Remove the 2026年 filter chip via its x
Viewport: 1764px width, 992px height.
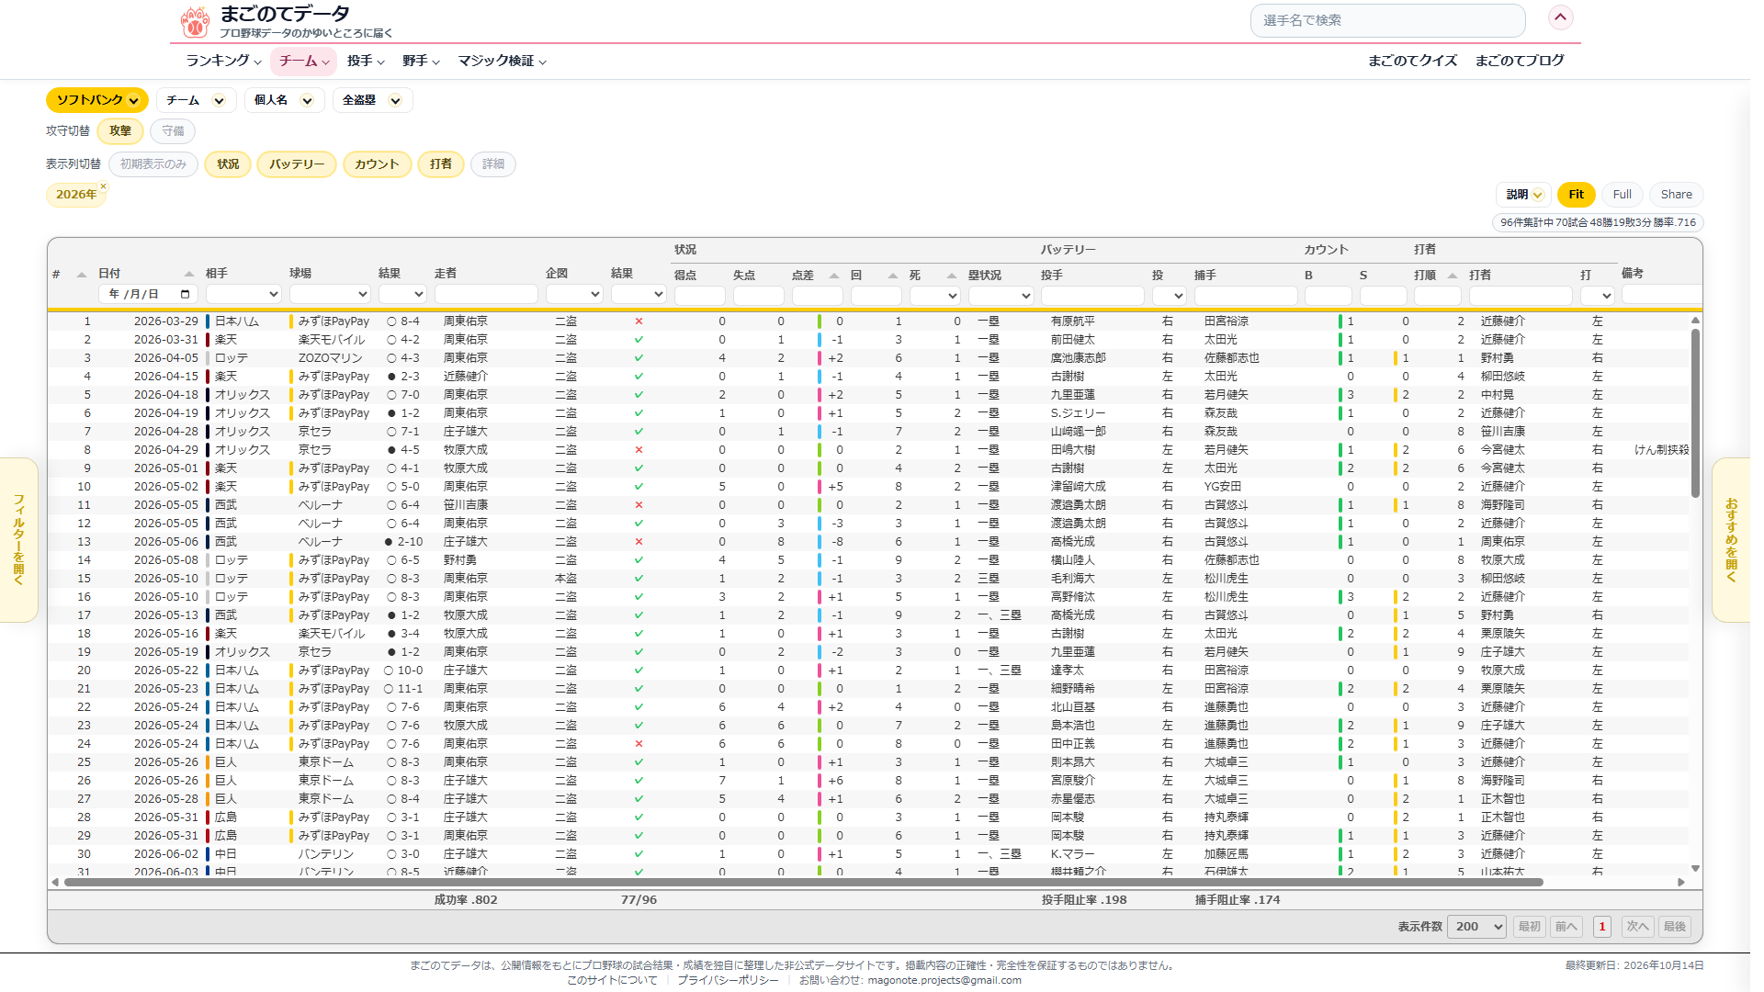[103, 186]
